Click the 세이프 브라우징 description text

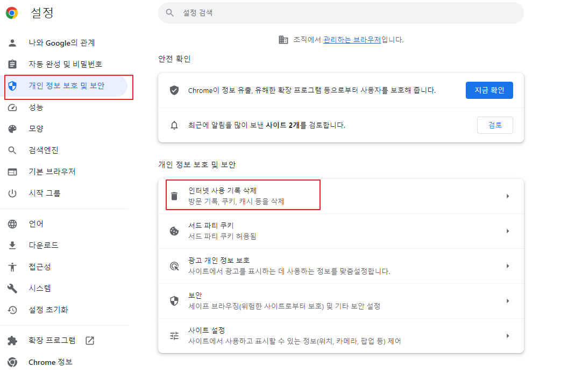[x=284, y=306]
